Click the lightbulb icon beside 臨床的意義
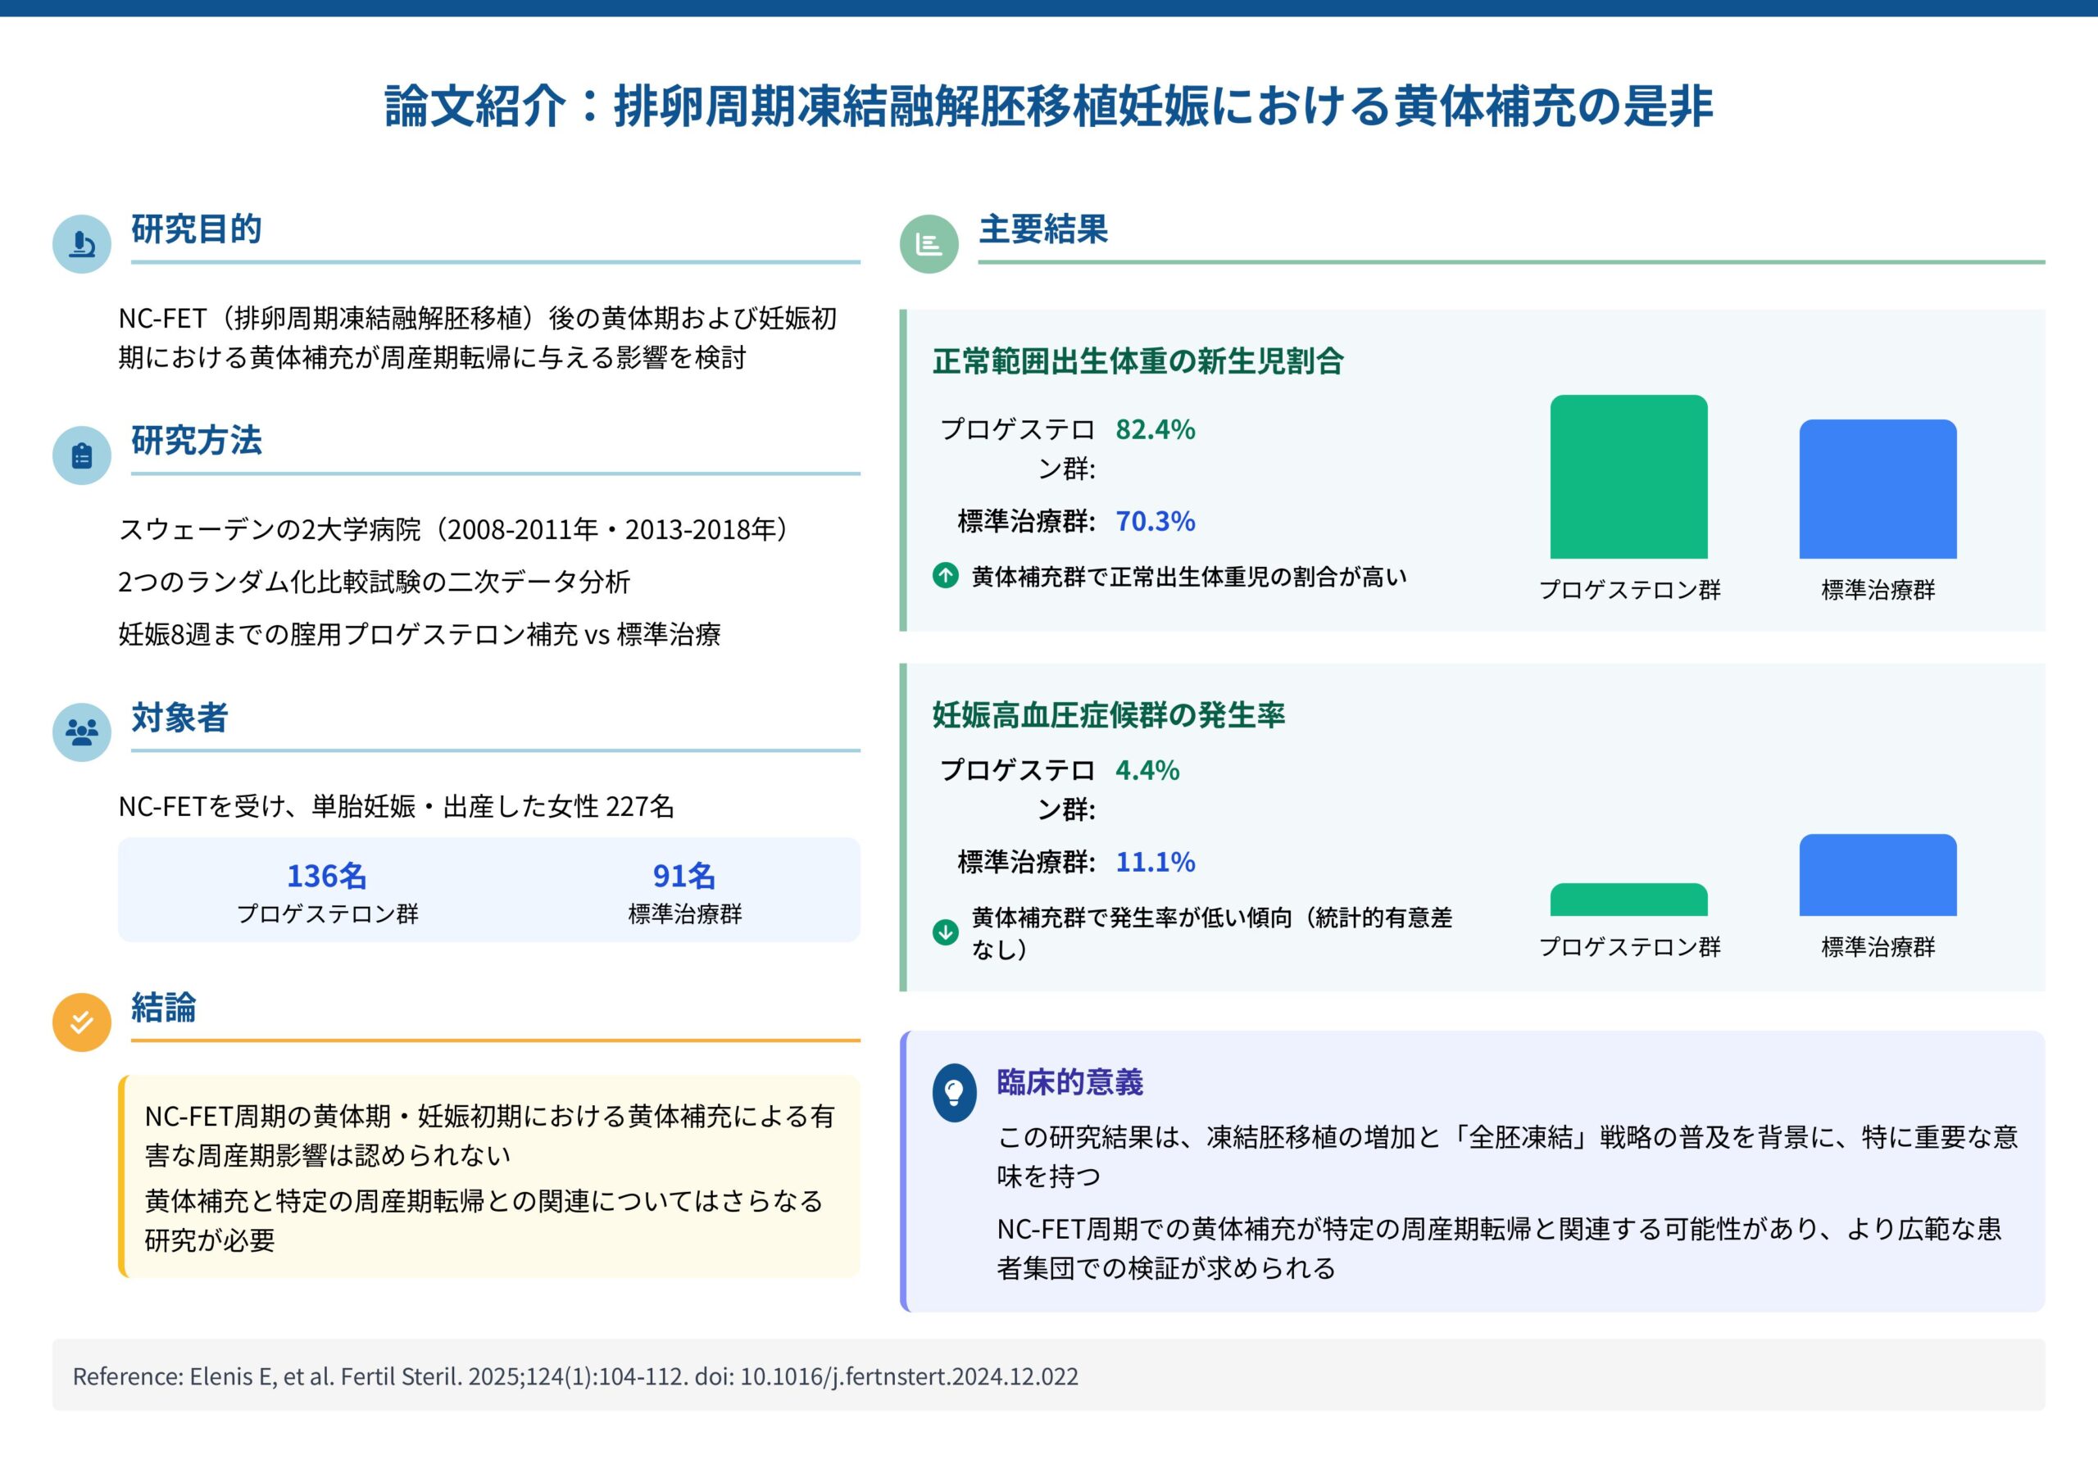 954,1092
